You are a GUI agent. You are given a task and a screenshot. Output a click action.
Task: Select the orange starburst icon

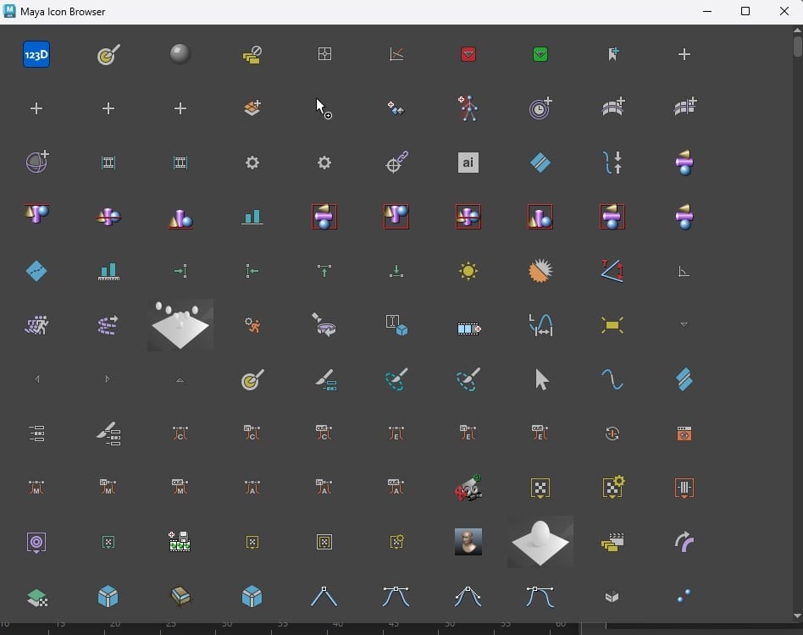coord(540,271)
